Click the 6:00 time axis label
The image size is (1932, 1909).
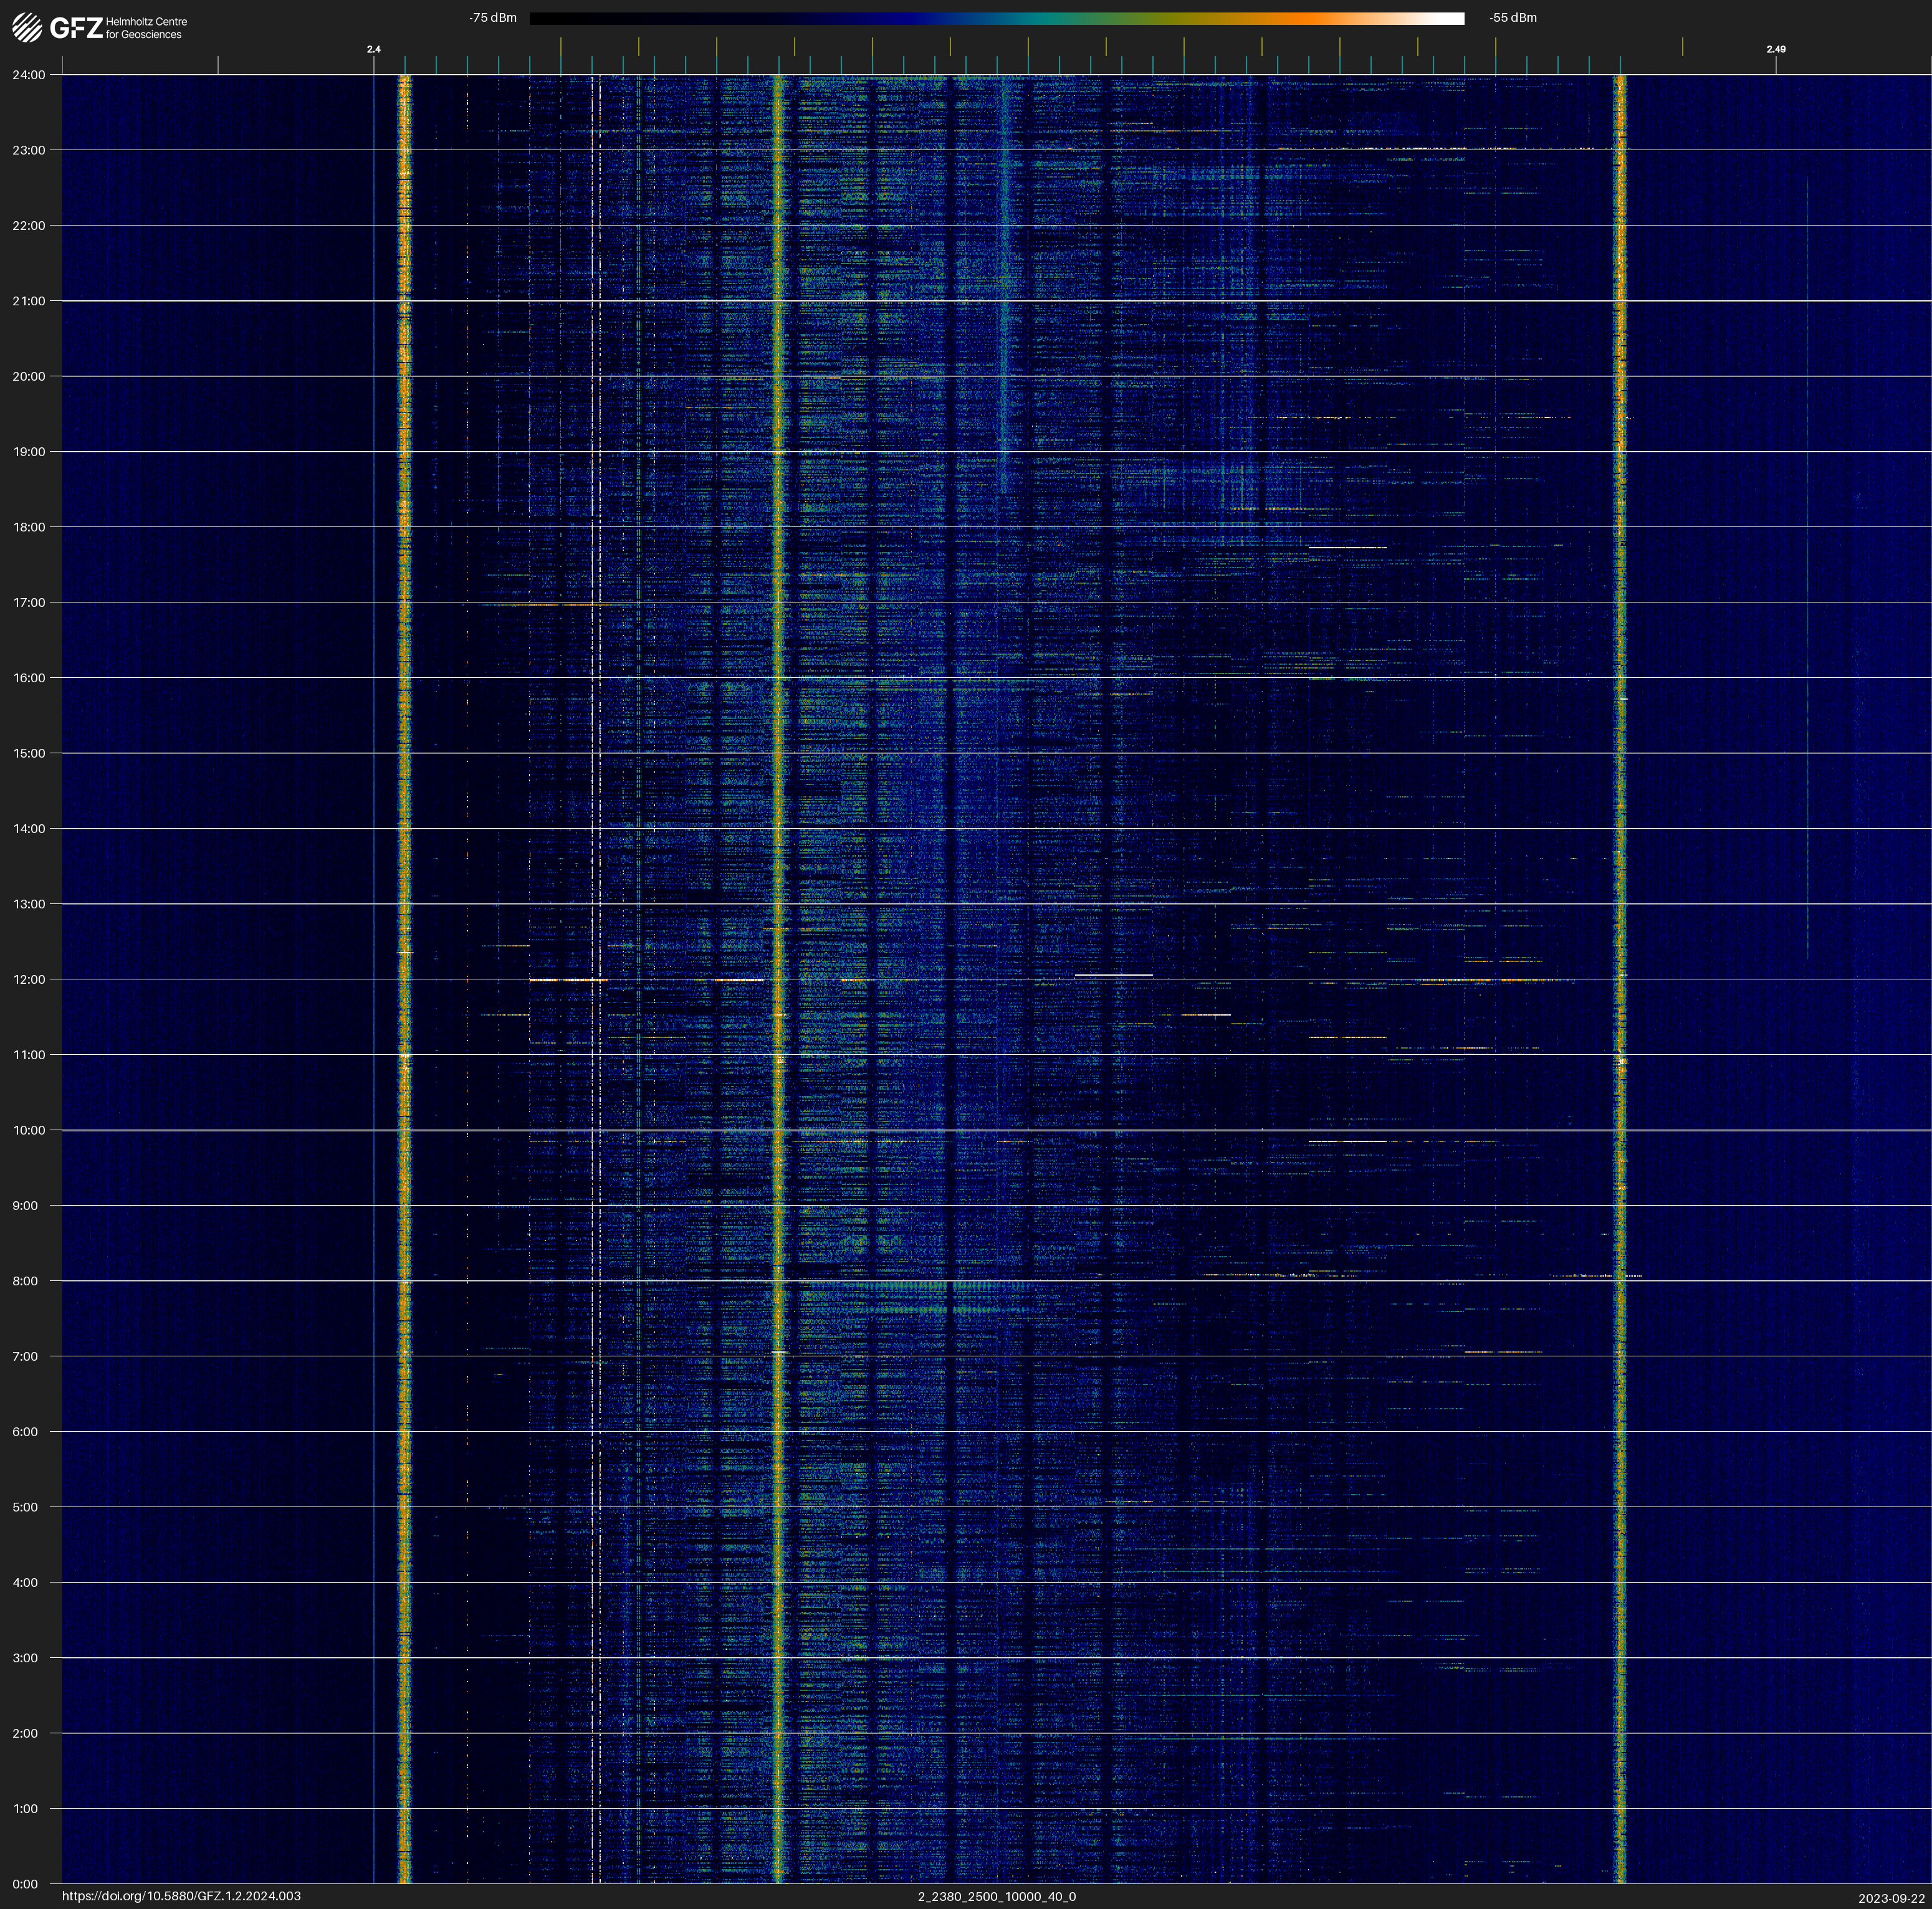25,1431
